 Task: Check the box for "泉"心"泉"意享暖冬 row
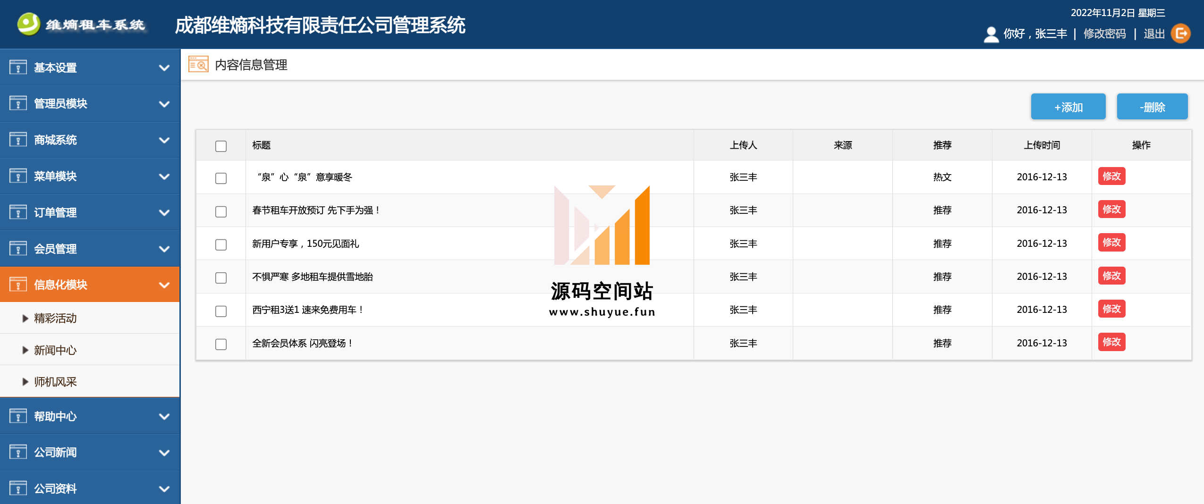point(221,178)
